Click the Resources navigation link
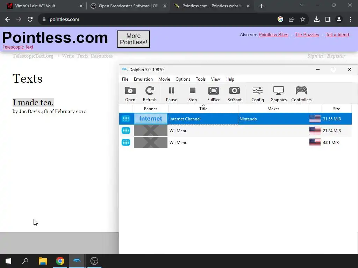 [x=102, y=56]
